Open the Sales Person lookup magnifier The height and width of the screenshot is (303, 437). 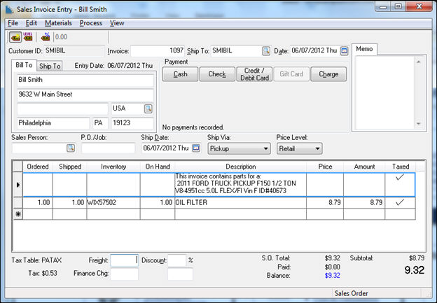coord(71,148)
